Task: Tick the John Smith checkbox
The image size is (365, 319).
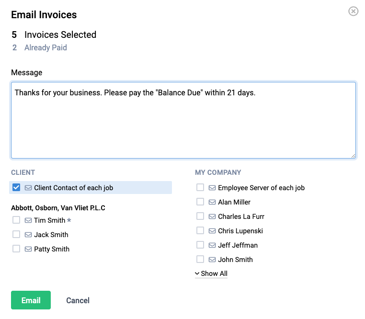Action: (200, 259)
